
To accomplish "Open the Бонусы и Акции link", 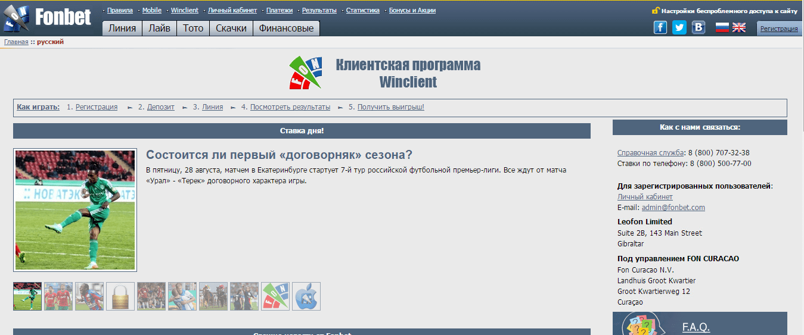I will point(412,10).
